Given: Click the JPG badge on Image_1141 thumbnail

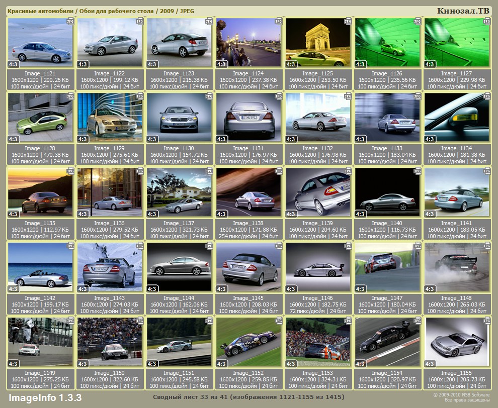Looking at the screenshot, I should pyautogui.click(x=487, y=171).
